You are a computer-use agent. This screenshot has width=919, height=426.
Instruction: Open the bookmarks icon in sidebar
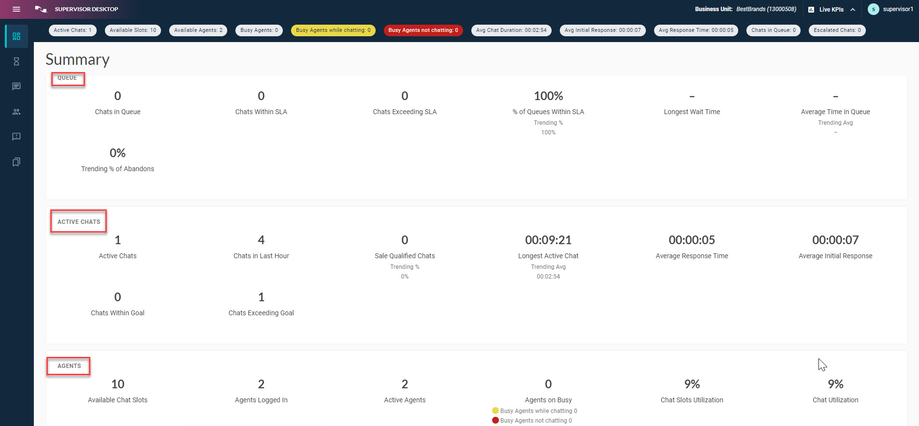16,162
